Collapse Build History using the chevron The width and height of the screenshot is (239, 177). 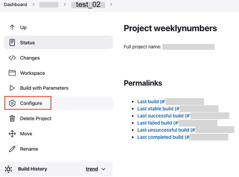[x=104, y=169]
